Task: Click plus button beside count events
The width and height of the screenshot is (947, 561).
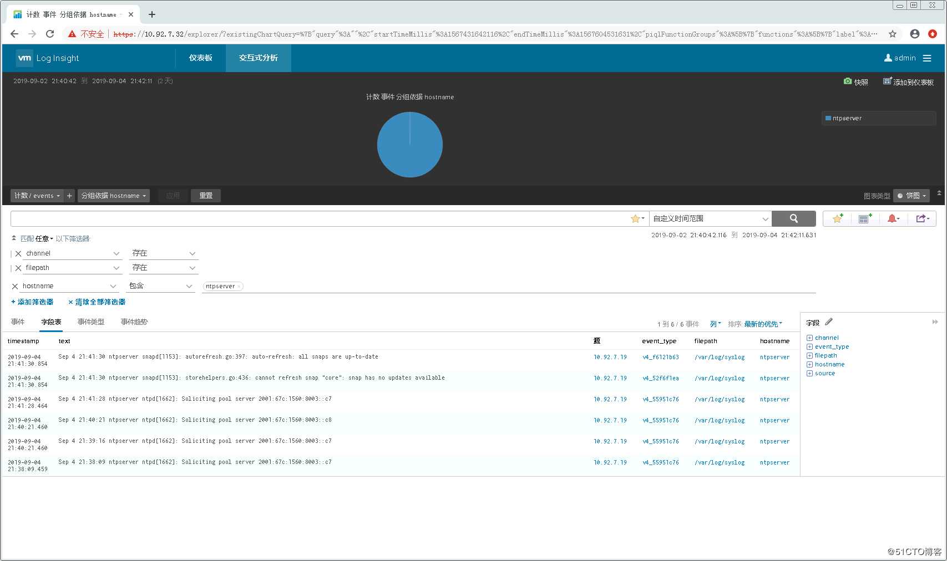Action: pos(69,196)
